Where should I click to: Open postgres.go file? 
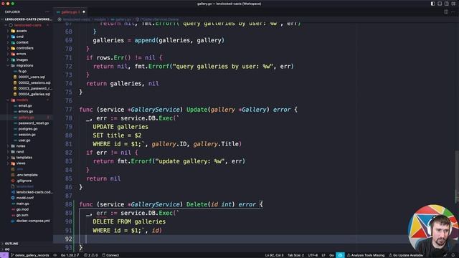28,129
